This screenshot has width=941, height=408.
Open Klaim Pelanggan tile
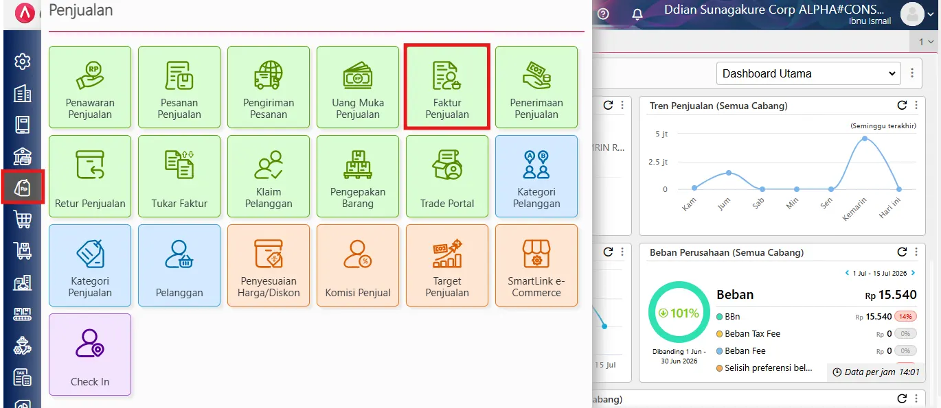point(269,176)
